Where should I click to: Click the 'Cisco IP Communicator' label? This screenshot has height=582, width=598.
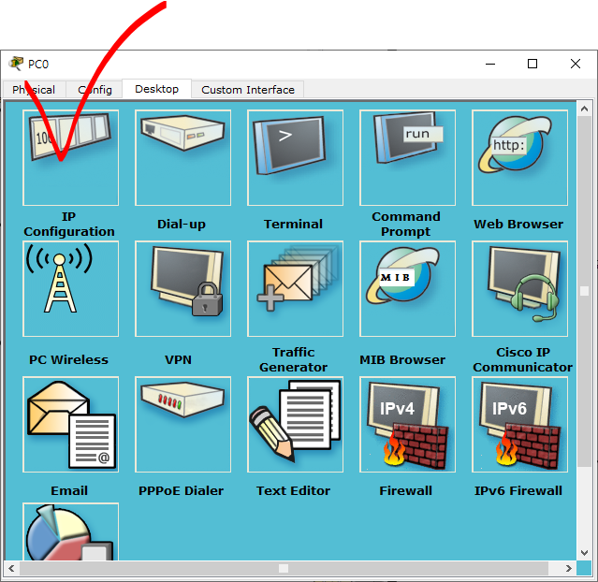coord(523,359)
